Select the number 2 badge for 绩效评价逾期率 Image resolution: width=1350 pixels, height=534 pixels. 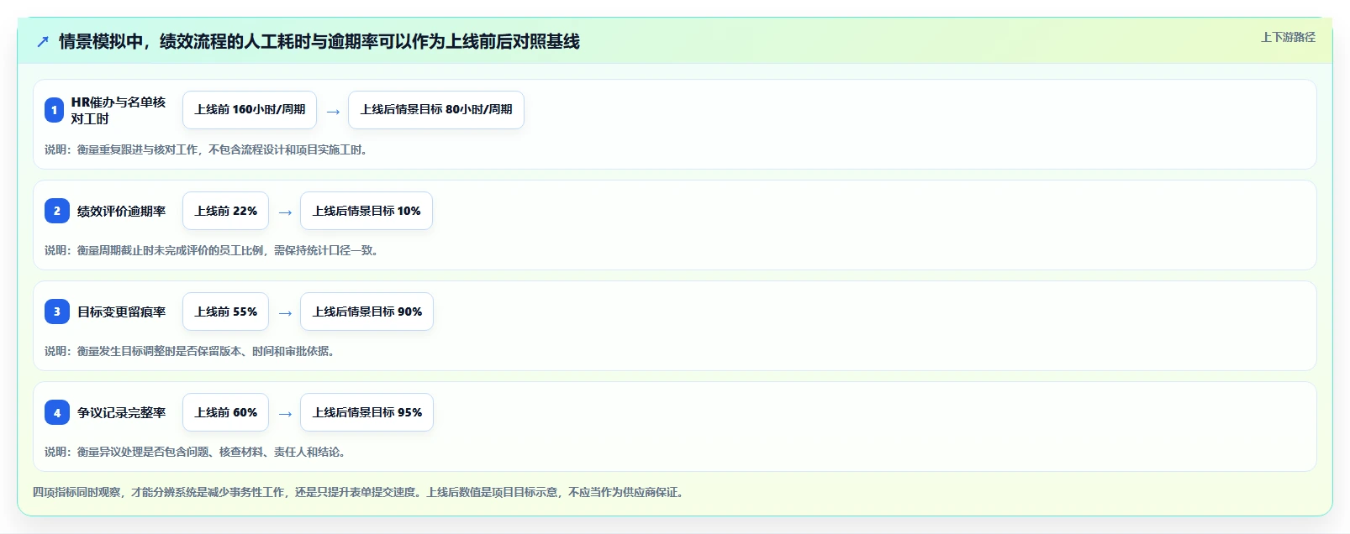(x=57, y=211)
